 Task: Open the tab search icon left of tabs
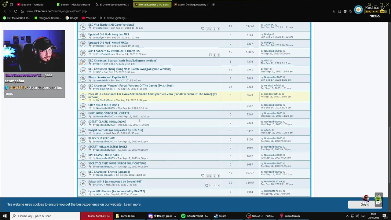click(x=12, y=5)
